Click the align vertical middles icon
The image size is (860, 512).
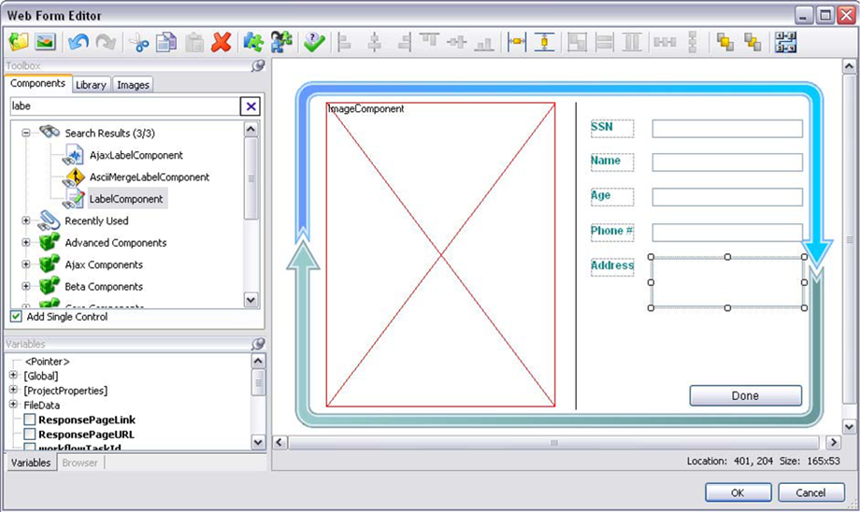(456, 42)
